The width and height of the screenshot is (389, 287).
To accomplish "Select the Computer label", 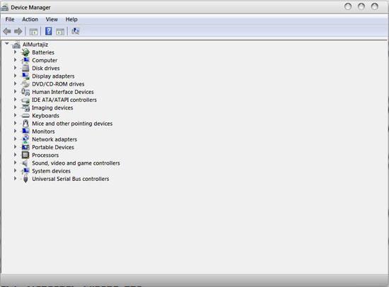I will point(45,60).
